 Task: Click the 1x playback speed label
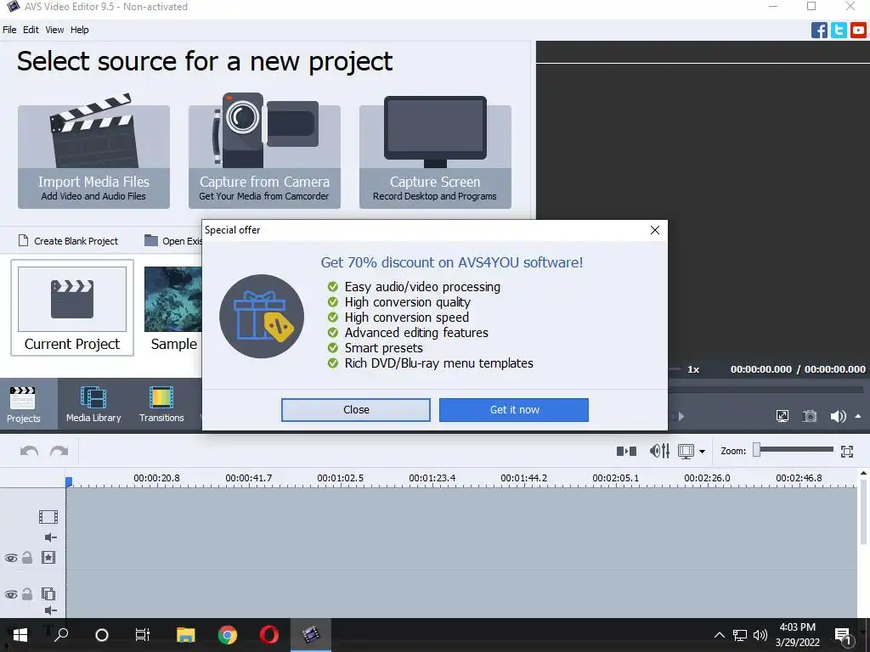coord(693,369)
